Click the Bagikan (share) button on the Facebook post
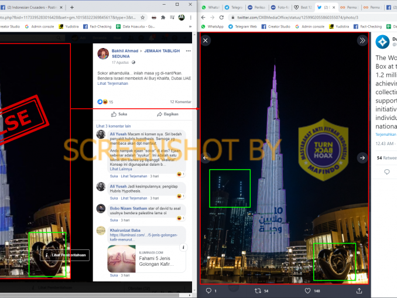Screen dimensions: 397x298 pos(167,114)
